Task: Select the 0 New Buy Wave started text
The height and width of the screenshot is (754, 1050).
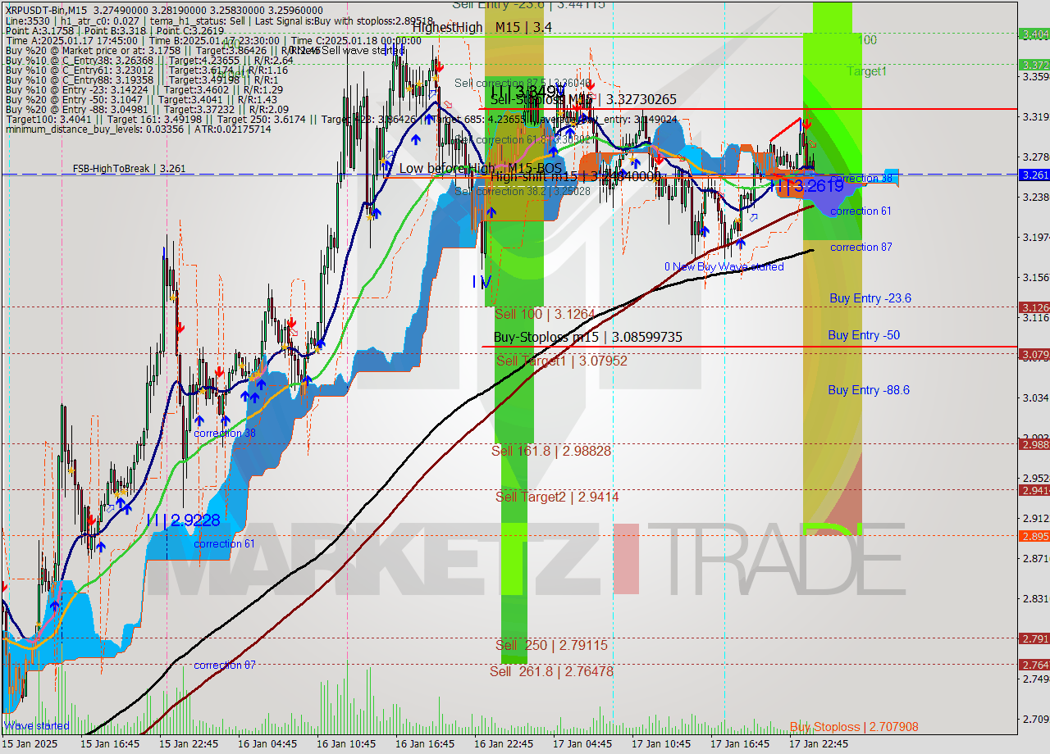Action: 724,266
